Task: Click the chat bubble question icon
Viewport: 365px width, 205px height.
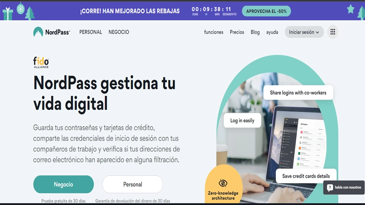Action: tap(330, 188)
